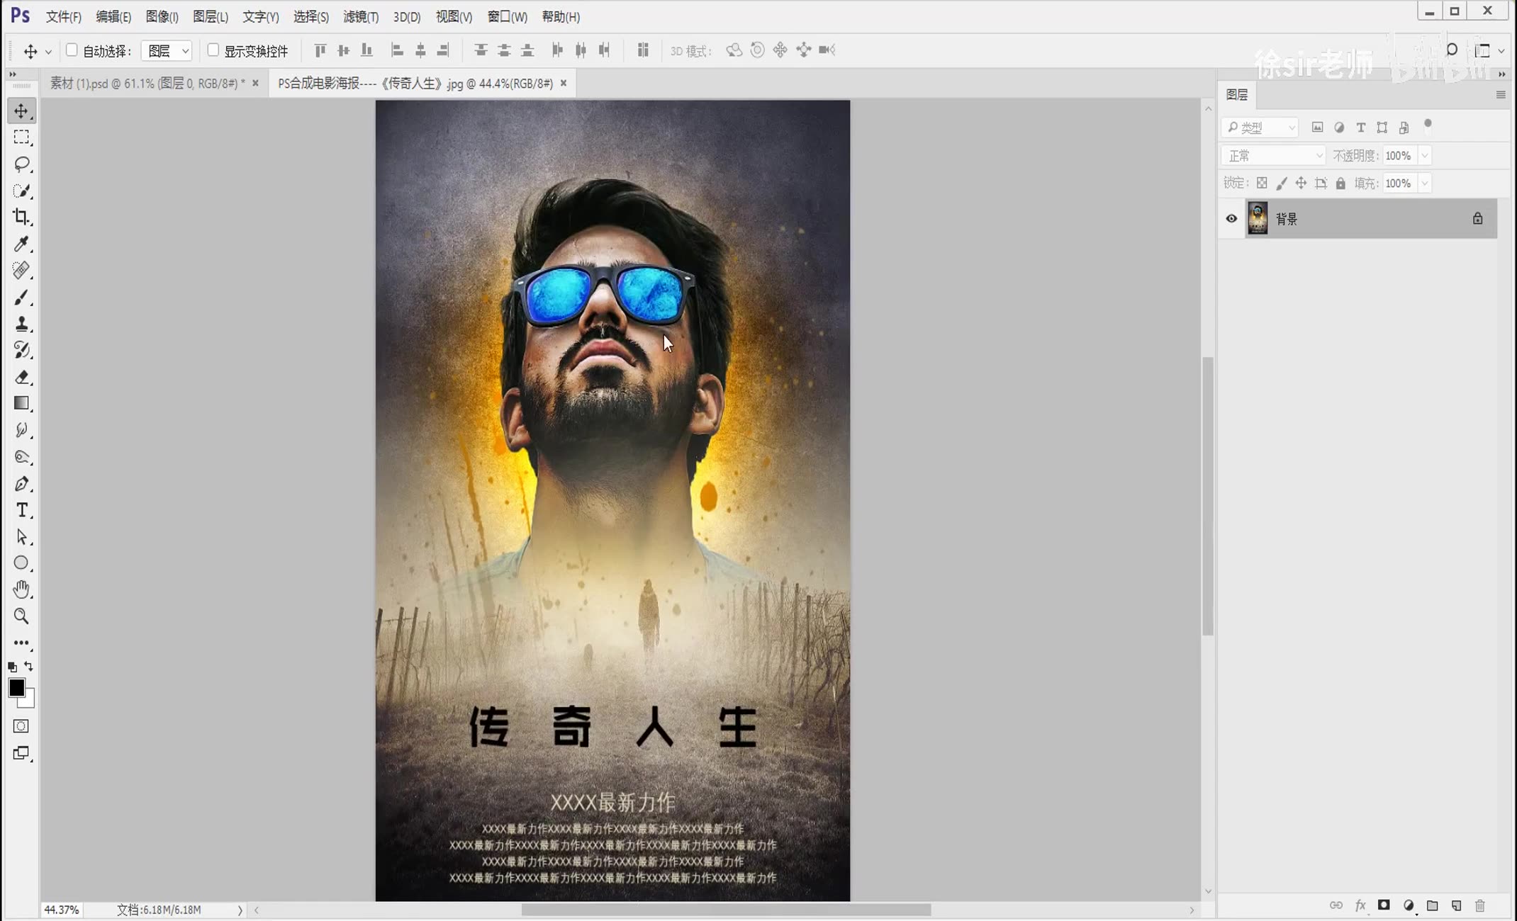Choose the Lasso tool
The width and height of the screenshot is (1517, 921).
[21, 164]
